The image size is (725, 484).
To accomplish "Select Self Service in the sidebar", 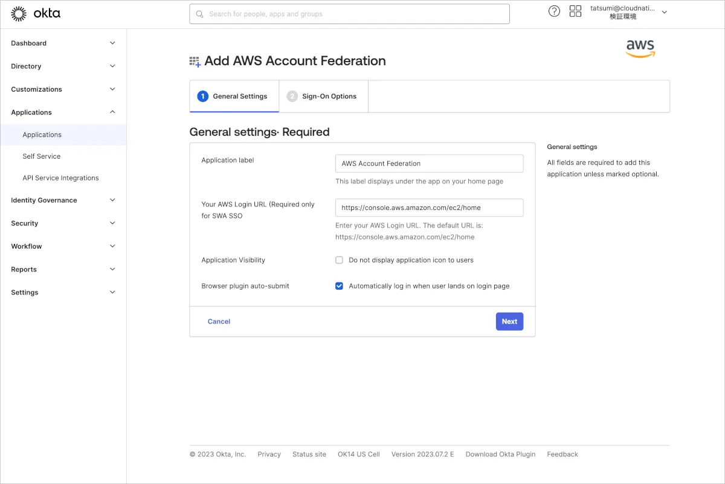I will pos(42,156).
